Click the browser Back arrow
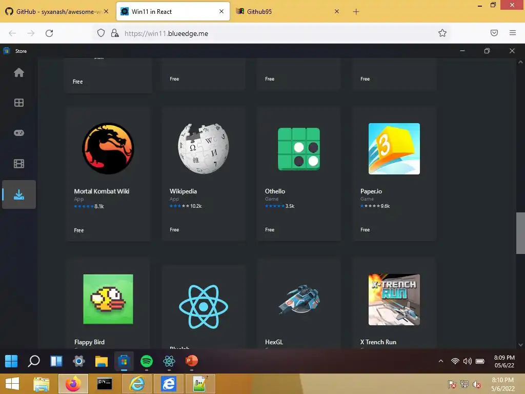 pyautogui.click(x=12, y=33)
